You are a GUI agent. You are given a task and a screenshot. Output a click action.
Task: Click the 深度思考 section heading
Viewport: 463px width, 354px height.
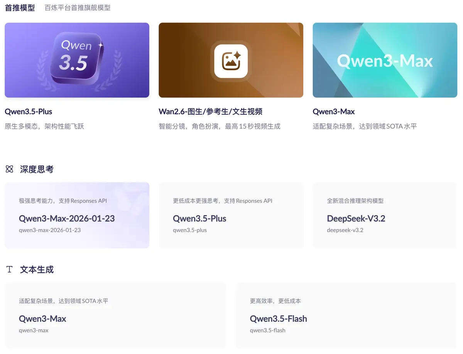coord(37,169)
